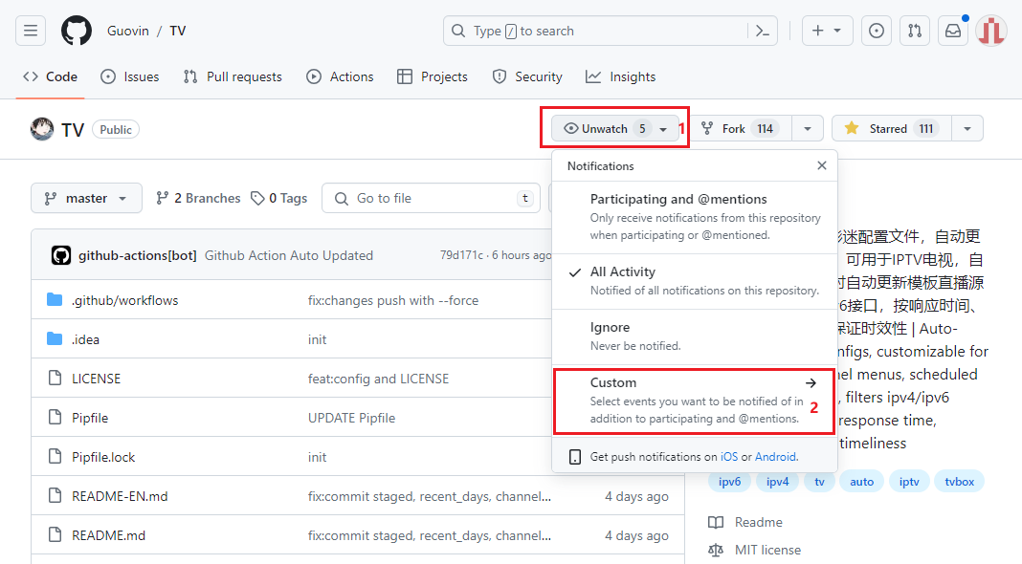Open the Insights tab

(621, 76)
